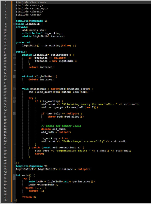Collapse the changeBulb() function fold marker

point(14,89)
